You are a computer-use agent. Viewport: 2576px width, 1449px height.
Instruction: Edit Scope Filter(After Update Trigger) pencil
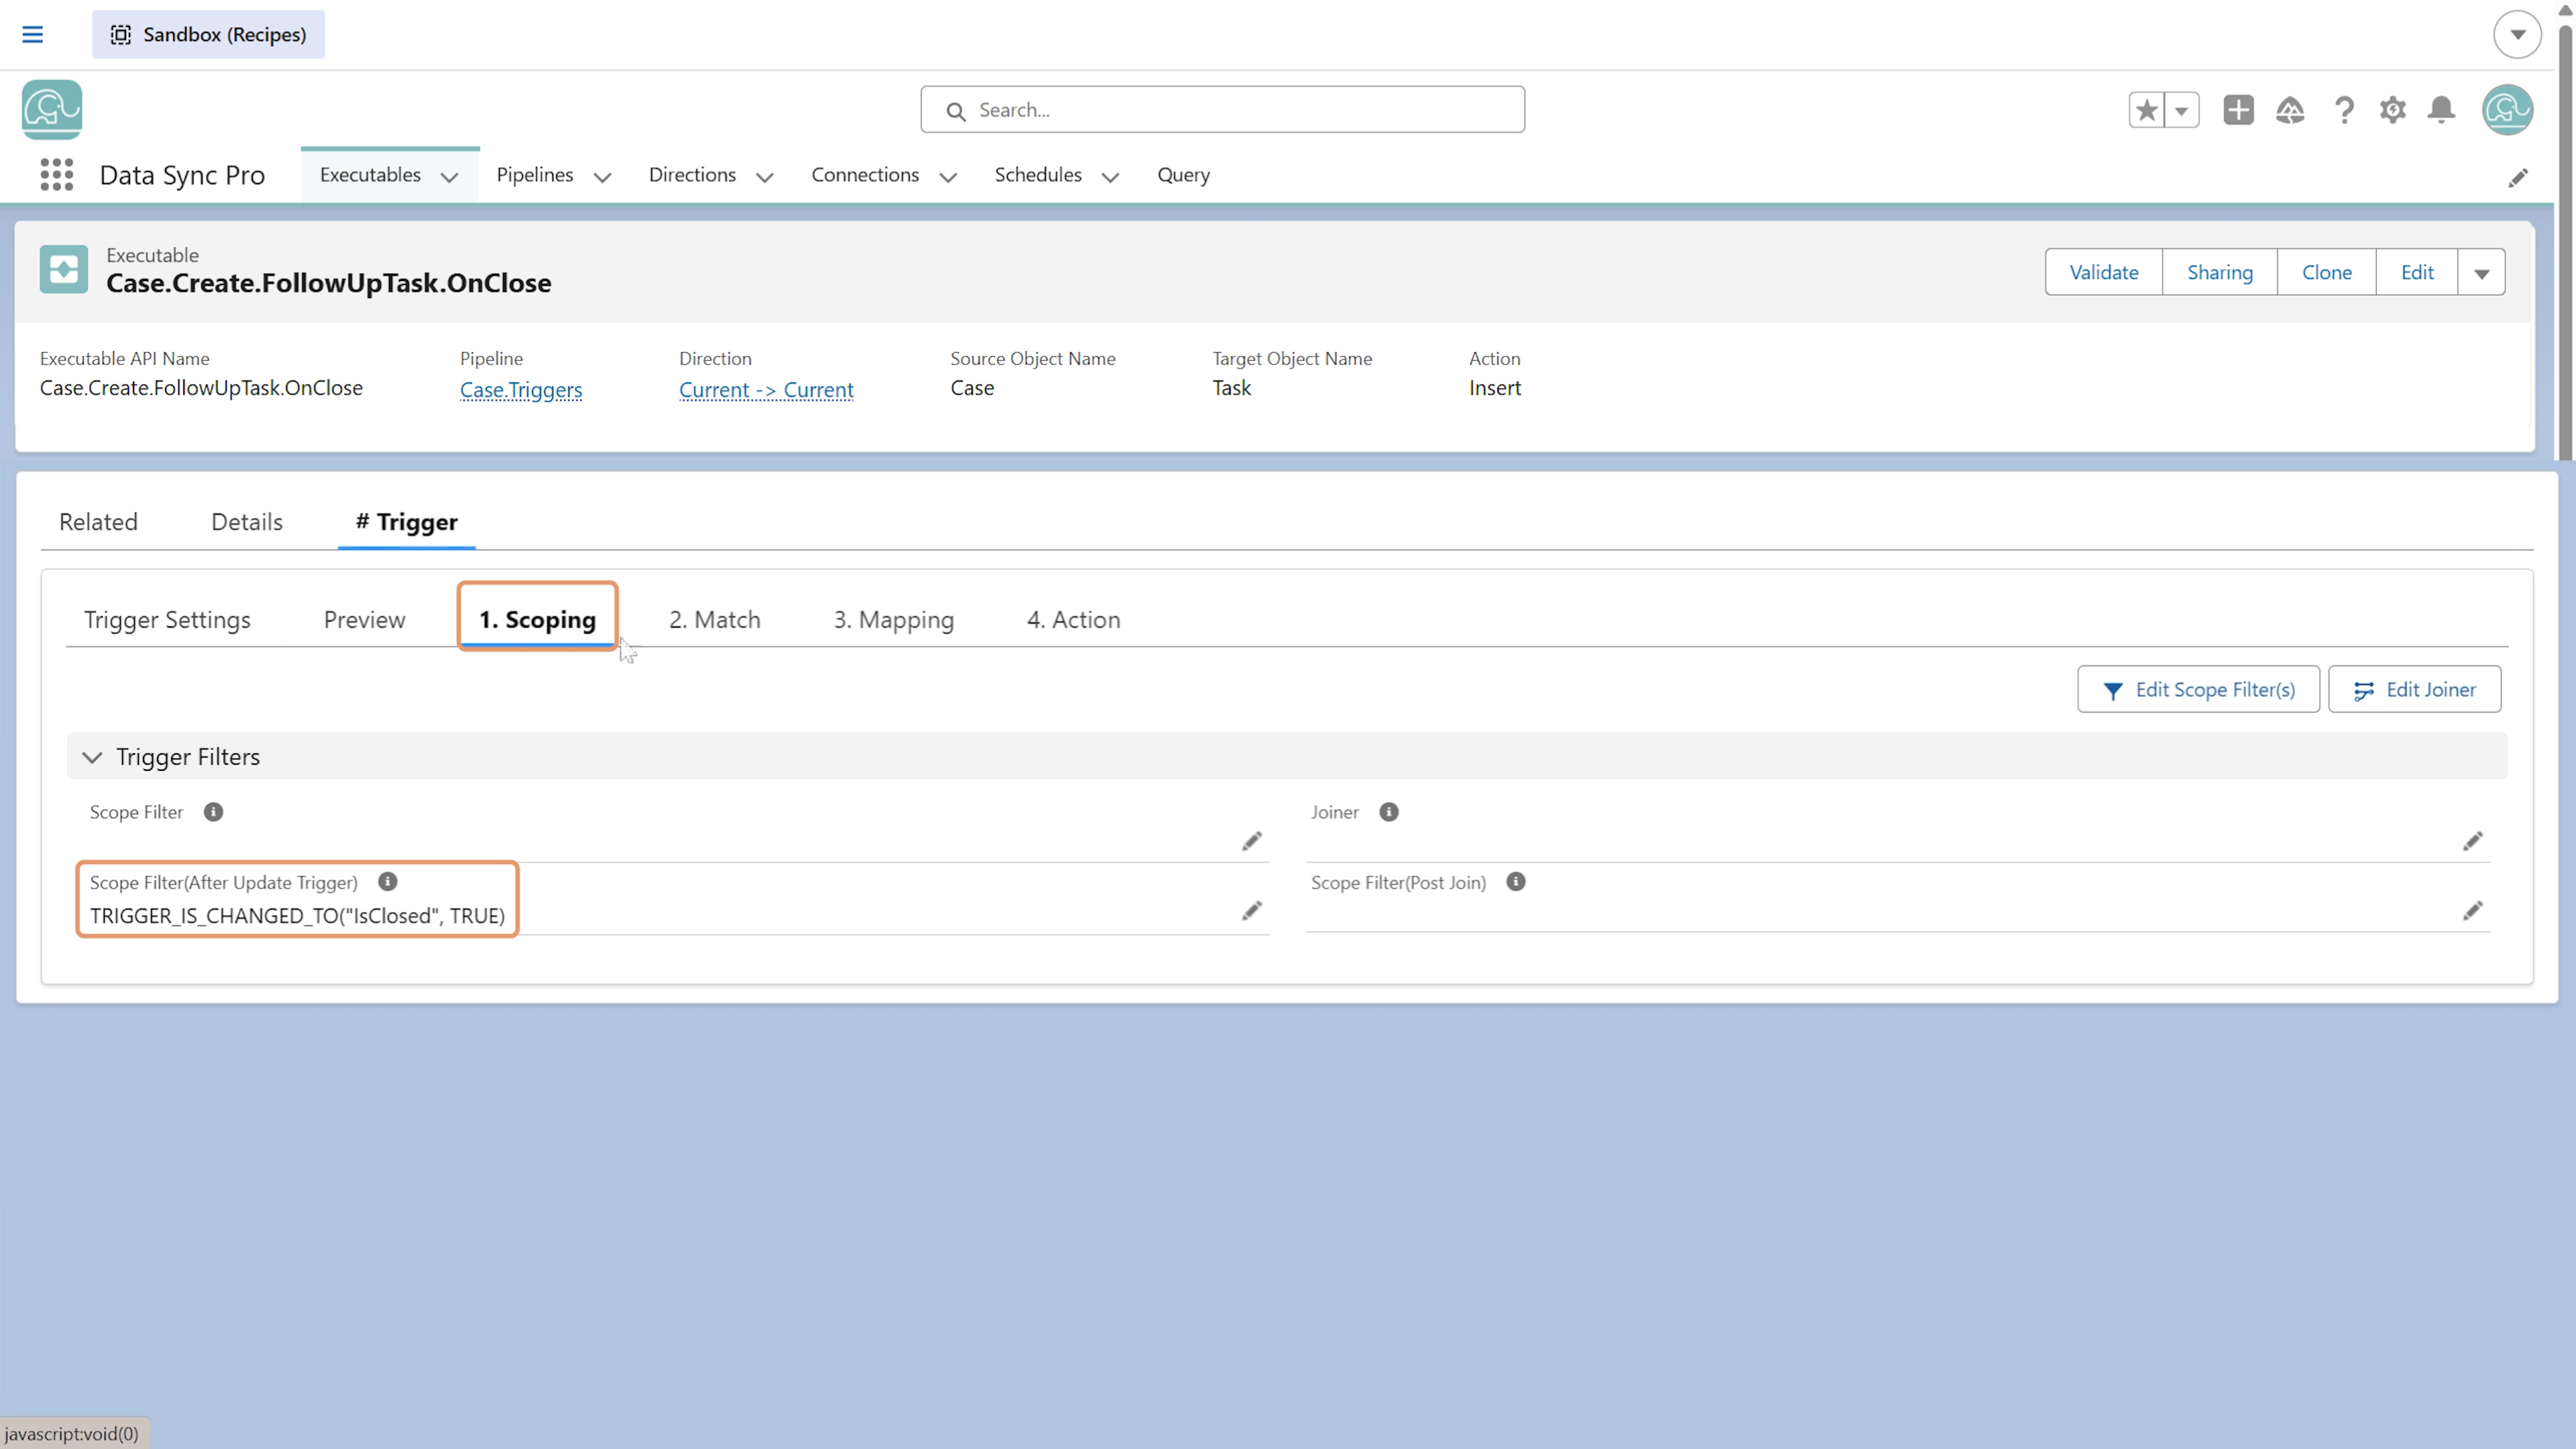[1251, 911]
